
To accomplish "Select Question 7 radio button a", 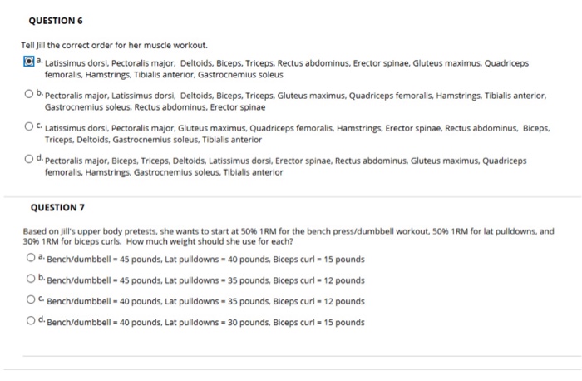I will (x=31, y=257).
